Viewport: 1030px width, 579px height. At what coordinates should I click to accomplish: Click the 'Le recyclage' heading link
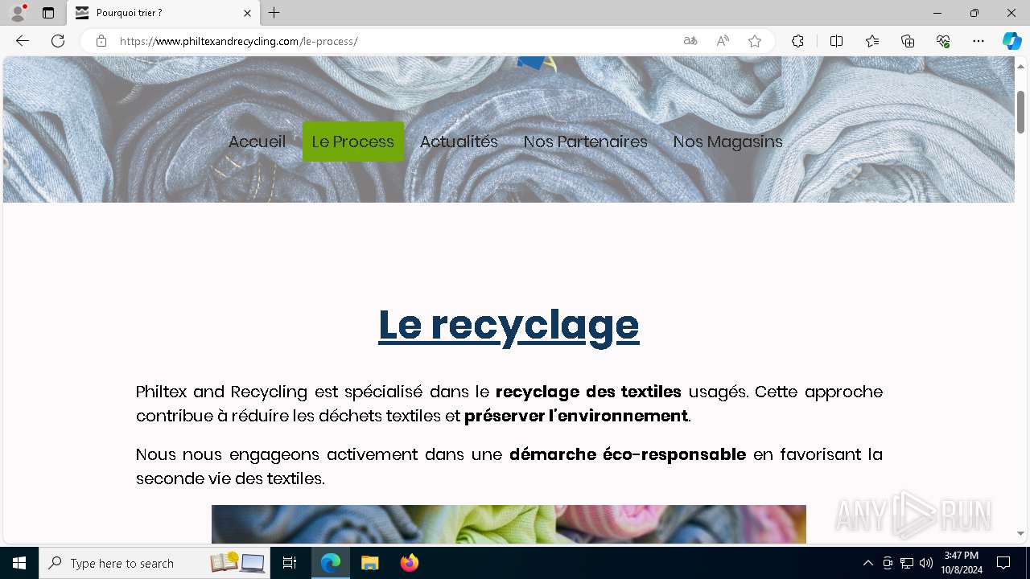point(509,325)
